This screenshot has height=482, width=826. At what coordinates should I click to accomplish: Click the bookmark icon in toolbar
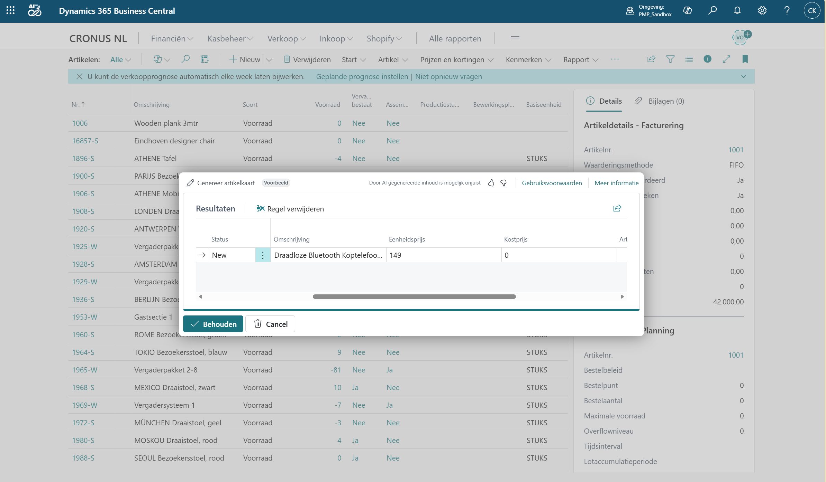point(745,59)
